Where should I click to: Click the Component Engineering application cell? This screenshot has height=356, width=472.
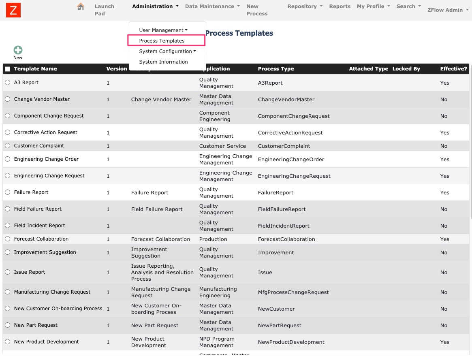tap(215, 116)
